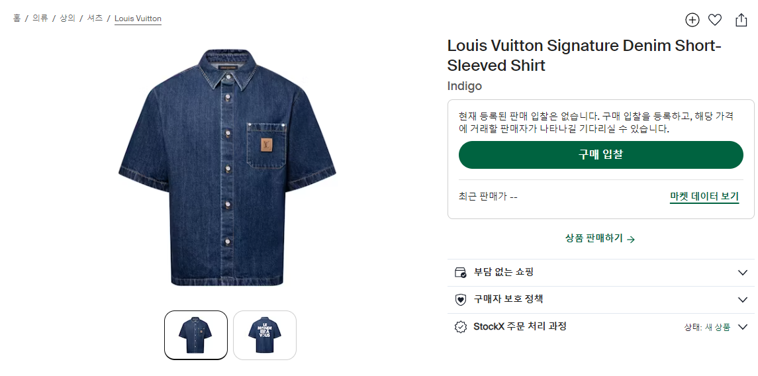Click the 구매자 보호 정책 shield icon
Screen dimensions: 758x376
click(461, 300)
